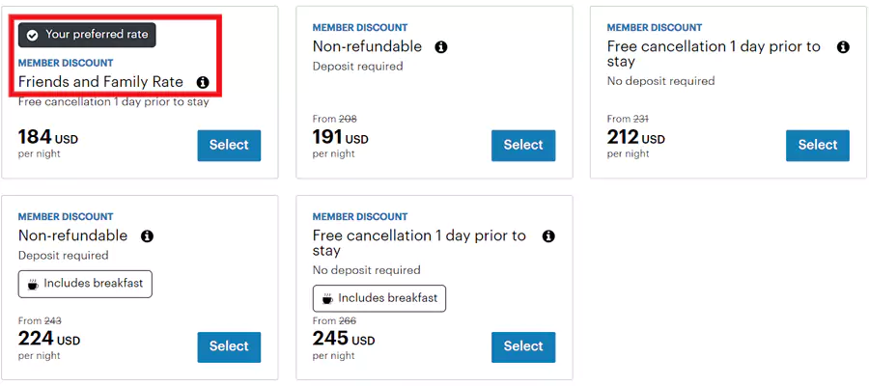Click checkmark icon in Your preferred rate badge

tap(32, 35)
